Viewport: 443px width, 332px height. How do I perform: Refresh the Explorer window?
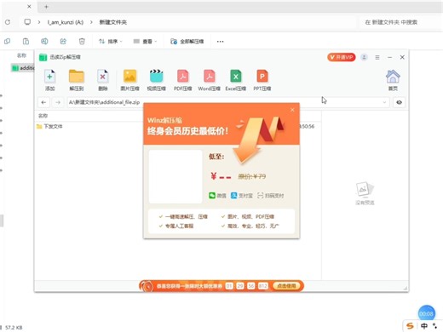[8, 22]
